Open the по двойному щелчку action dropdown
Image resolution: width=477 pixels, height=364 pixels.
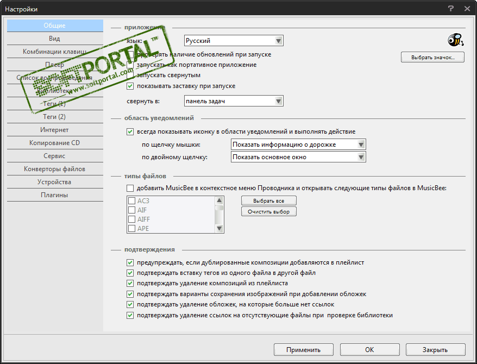298,157
